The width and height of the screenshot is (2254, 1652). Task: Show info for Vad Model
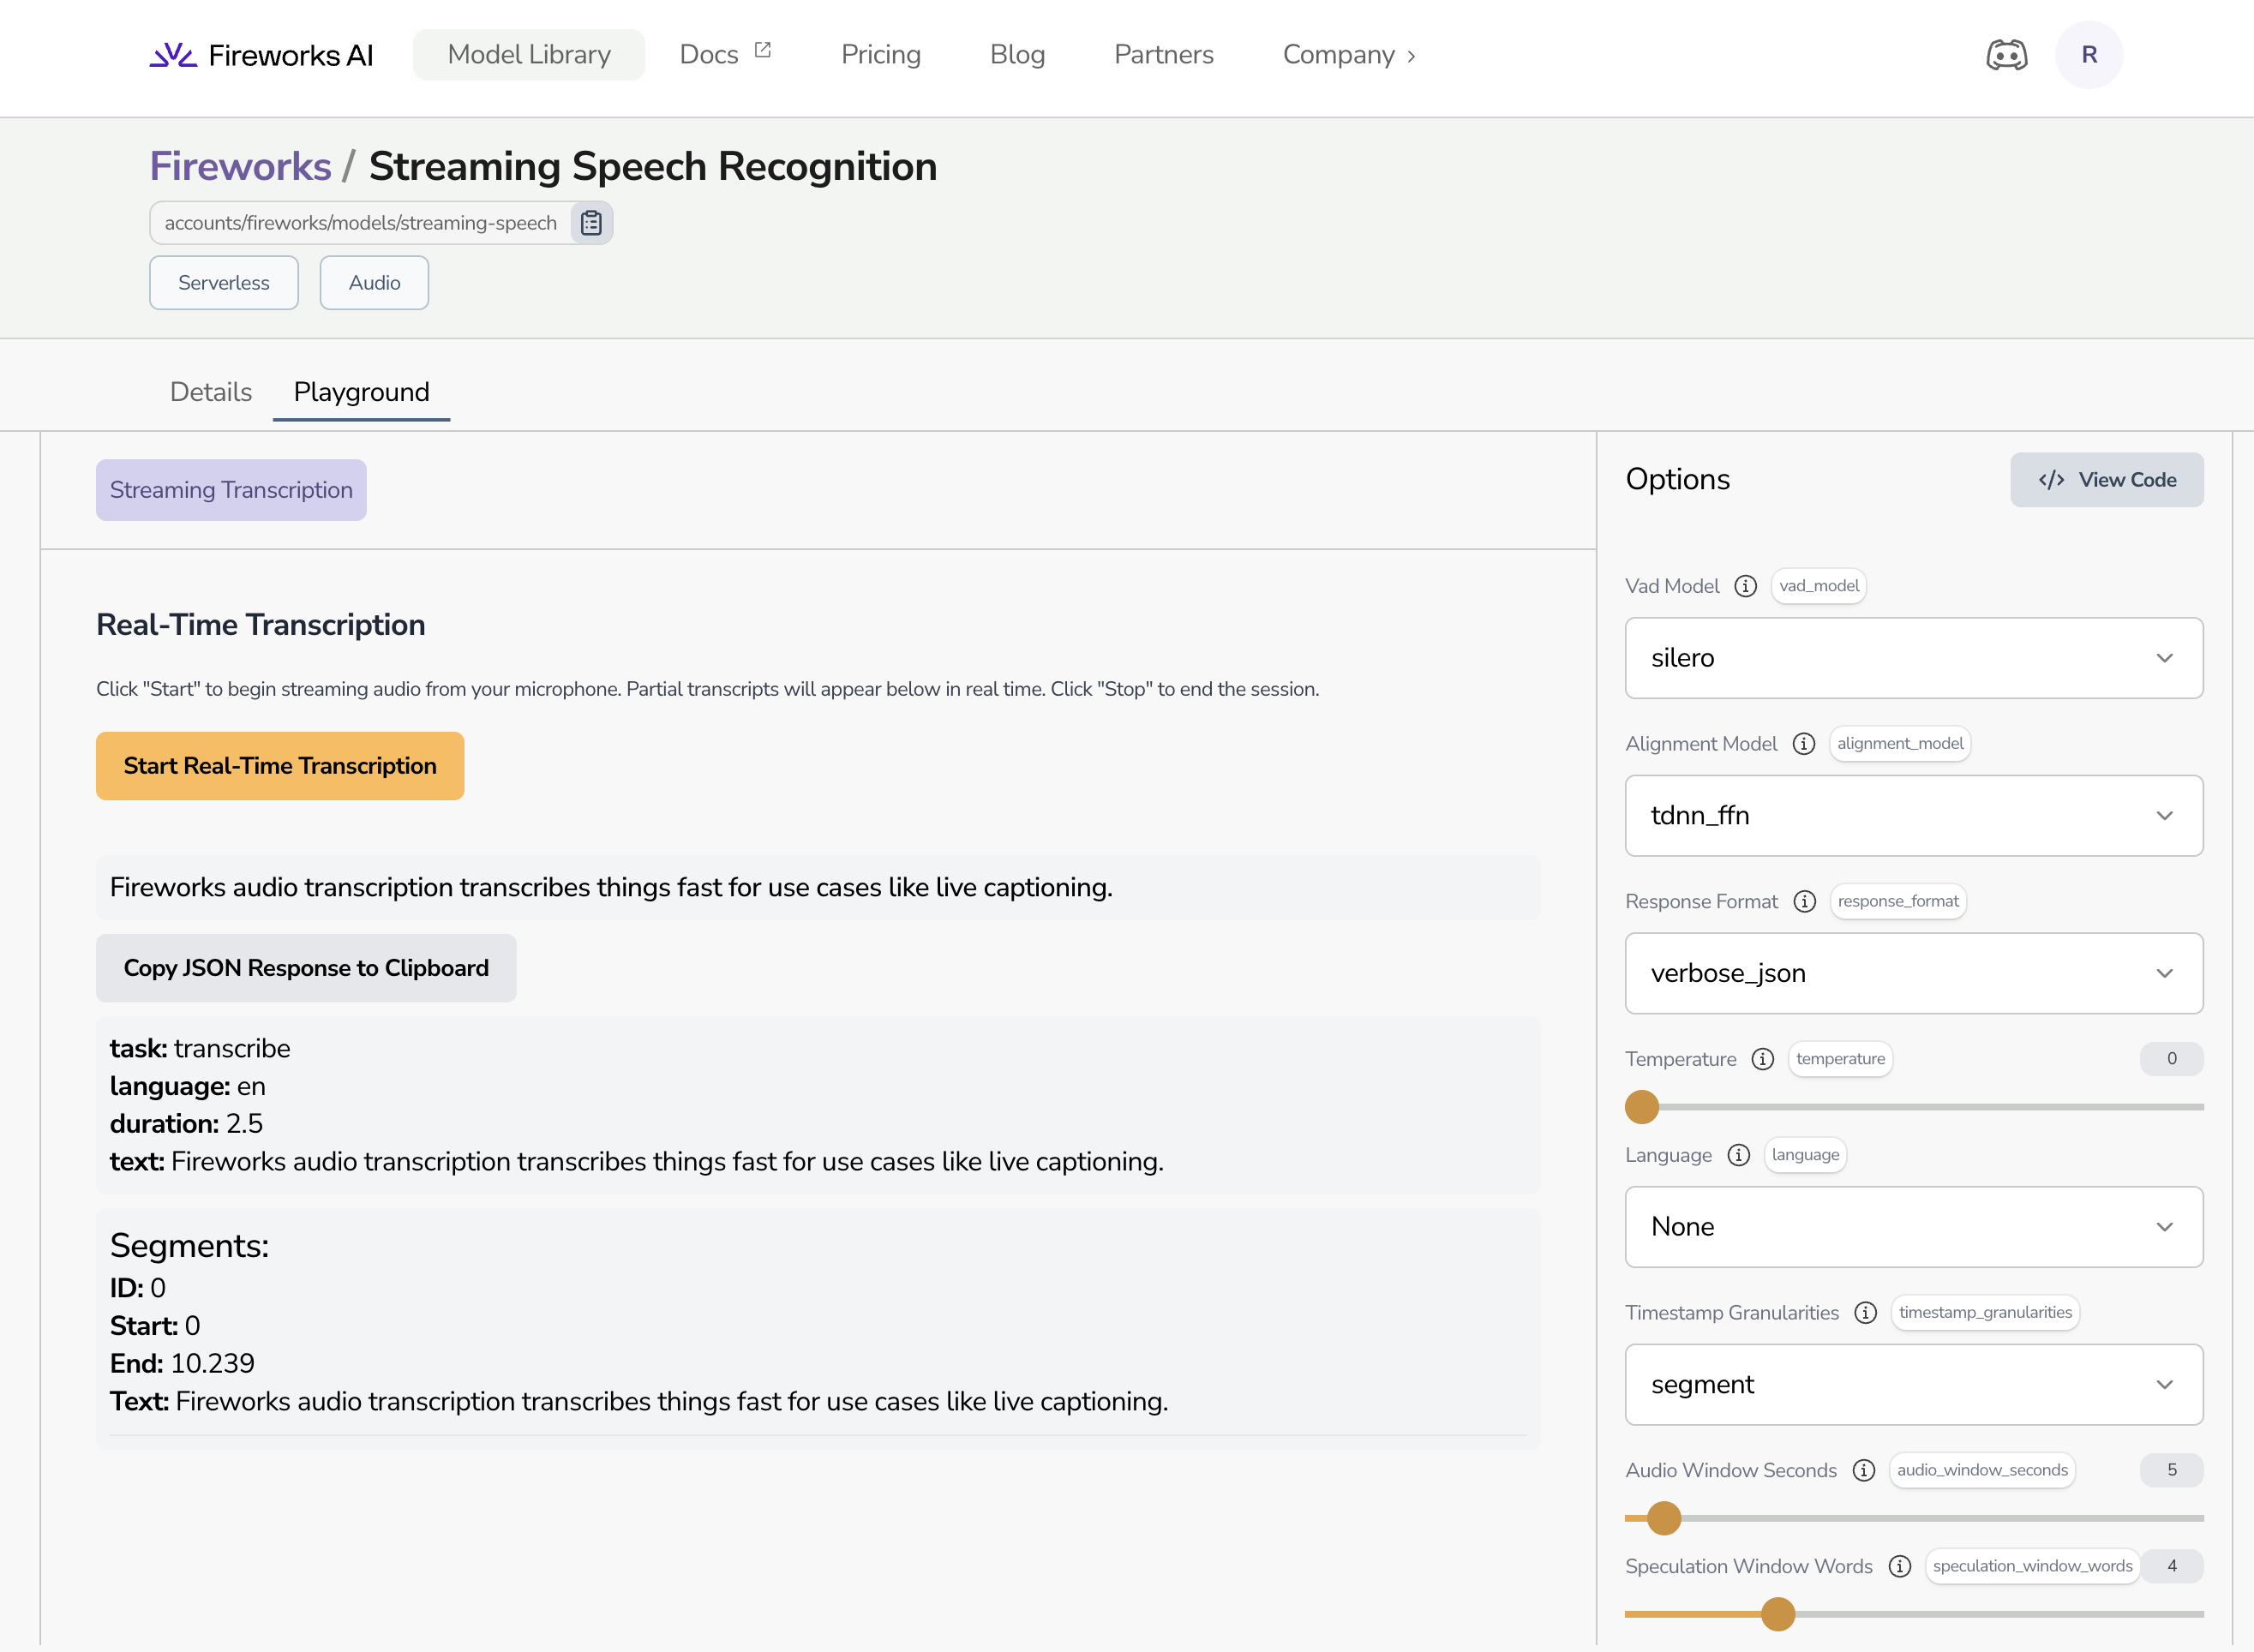tap(1745, 586)
